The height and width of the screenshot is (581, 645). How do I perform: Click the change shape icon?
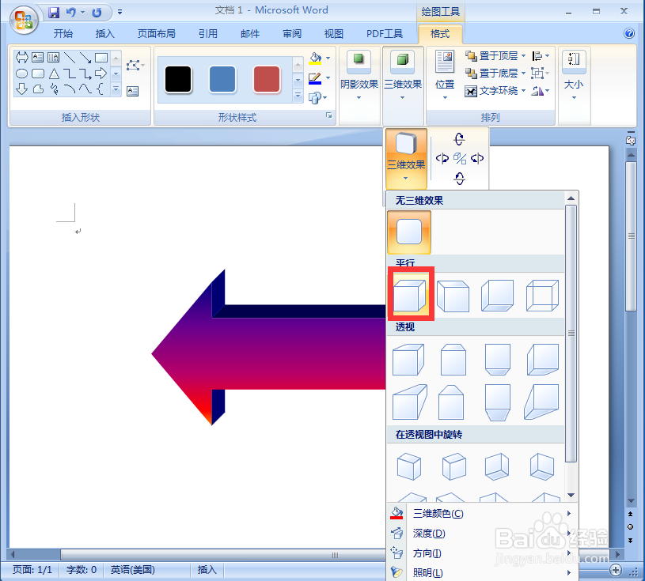click(x=314, y=98)
